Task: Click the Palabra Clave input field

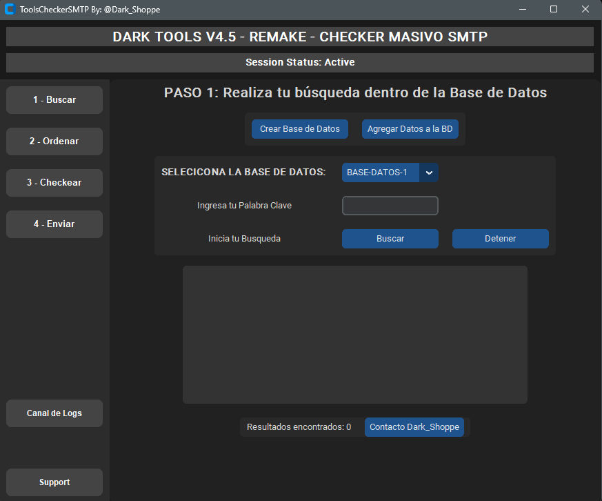Action: click(390, 205)
